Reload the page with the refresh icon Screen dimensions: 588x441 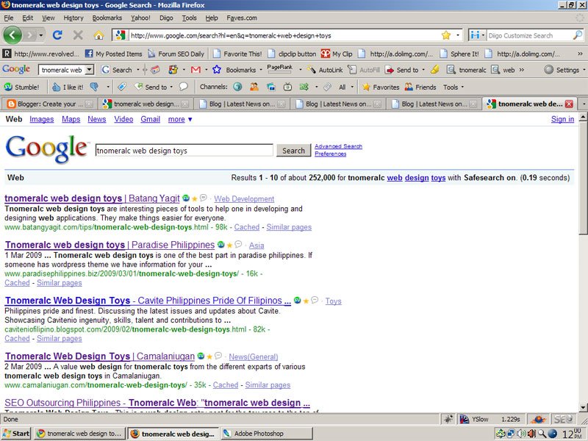[57, 35]
